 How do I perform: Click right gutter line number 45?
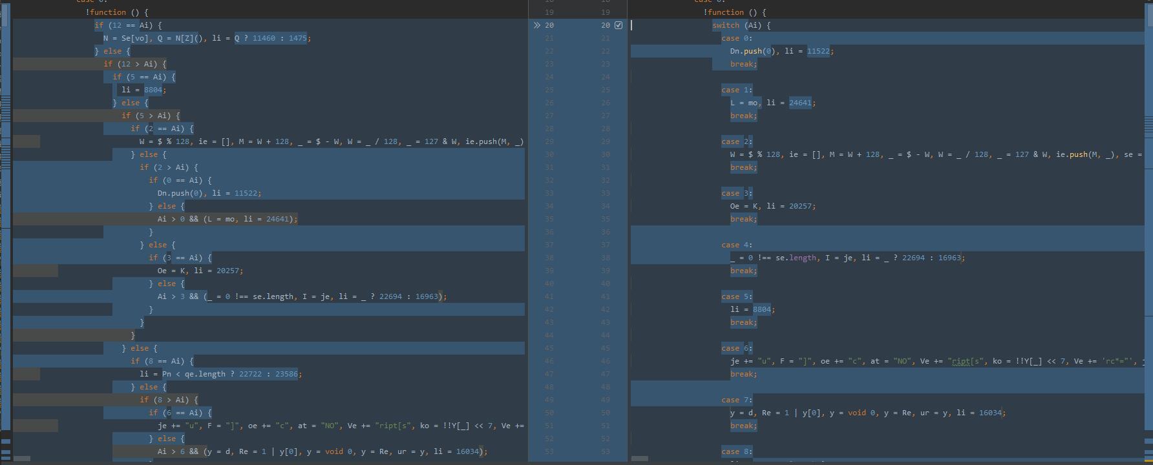pos(605,348)
